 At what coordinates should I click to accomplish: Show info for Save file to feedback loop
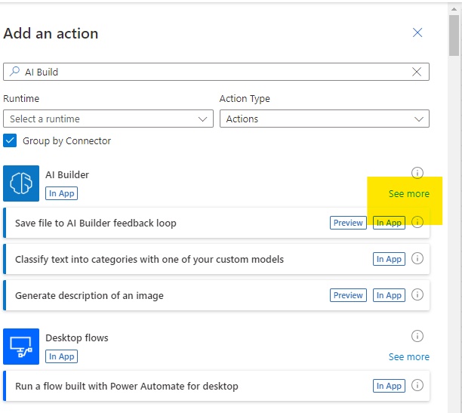pyautogui.click(x=417, y=222)
